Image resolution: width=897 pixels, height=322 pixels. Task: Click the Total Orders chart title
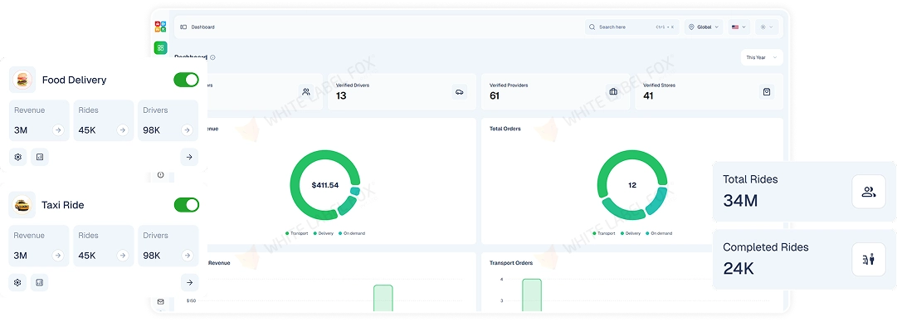505,129
